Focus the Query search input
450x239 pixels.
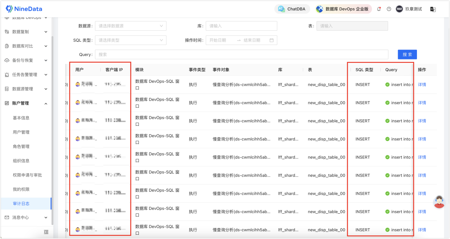(x=242, y=54)
